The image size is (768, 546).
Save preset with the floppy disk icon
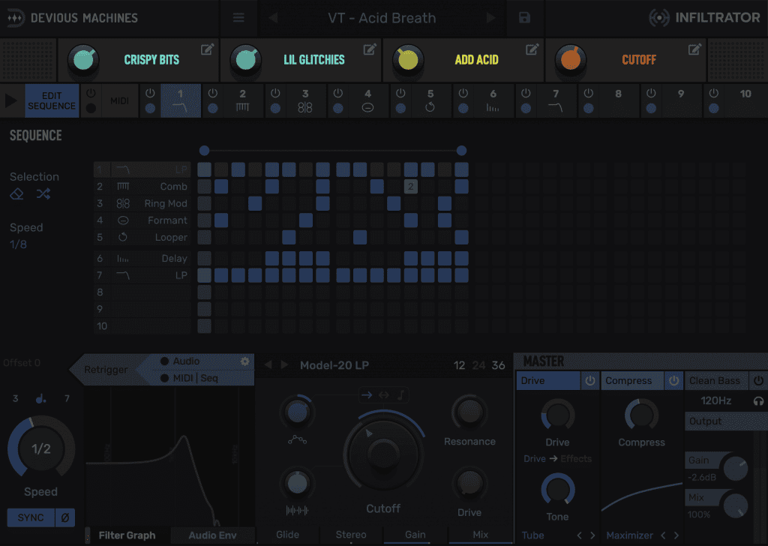[x=524, y=18]
